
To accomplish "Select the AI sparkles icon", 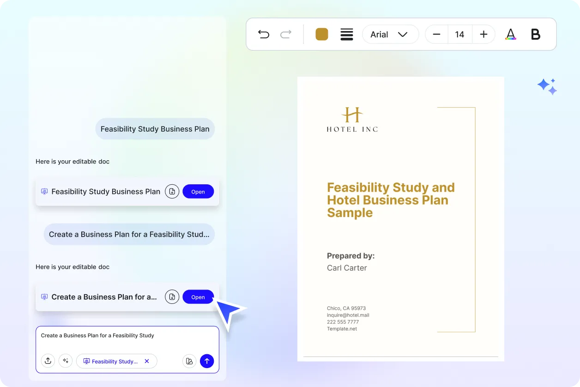I will [66, 361].
